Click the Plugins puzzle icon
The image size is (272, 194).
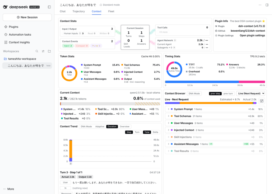pos(6,27)
